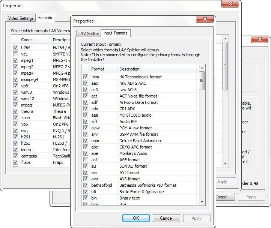Toggle the ape Monkey's Audio checkbox
The width and height of the screenshot is (271, 228).
pyautogui.click(x=86, y=153)
